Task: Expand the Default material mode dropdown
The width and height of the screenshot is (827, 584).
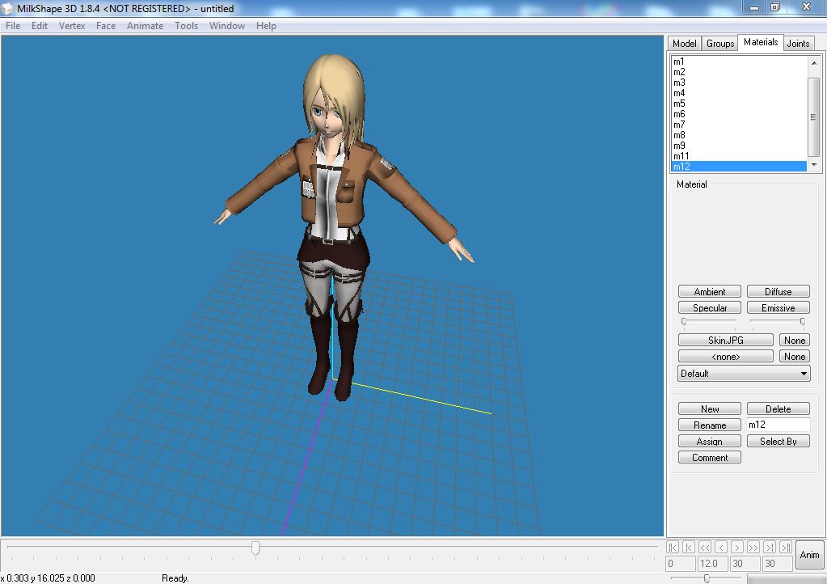Action: click(x=744, y=374)
